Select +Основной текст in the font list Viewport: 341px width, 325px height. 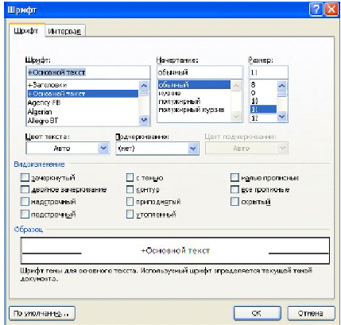pos(83,94)
